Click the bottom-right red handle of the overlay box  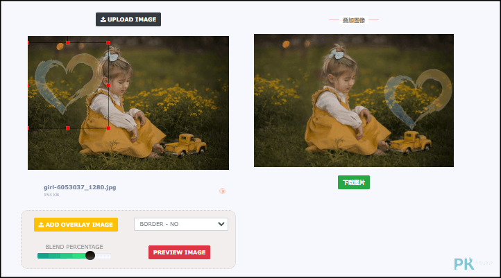tap(108, 128)
